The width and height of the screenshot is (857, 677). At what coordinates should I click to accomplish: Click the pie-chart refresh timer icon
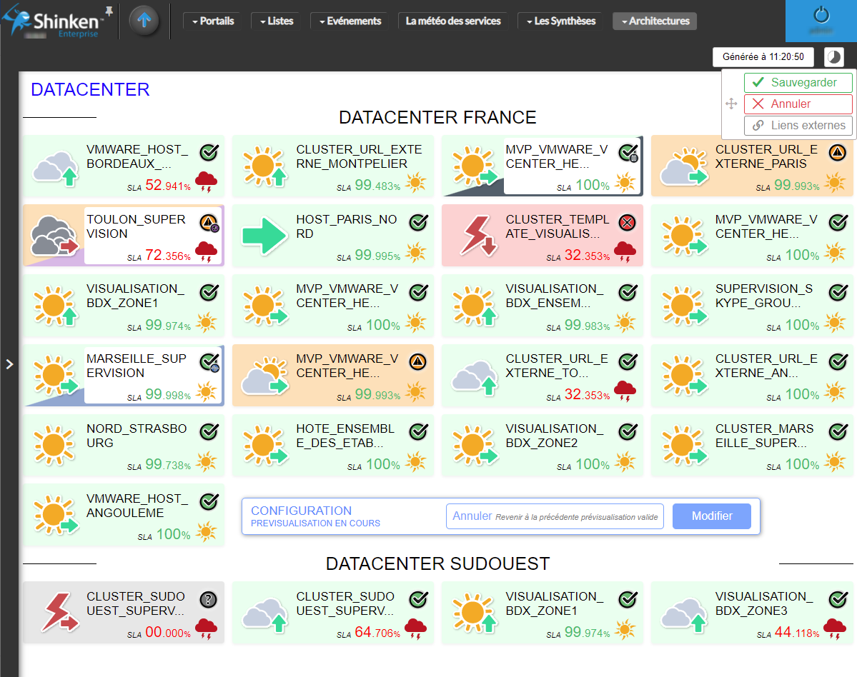click(x=833, y=57)
